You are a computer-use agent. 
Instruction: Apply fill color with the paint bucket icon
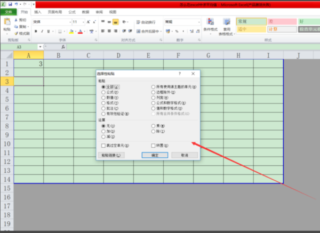tap(71, 31)
